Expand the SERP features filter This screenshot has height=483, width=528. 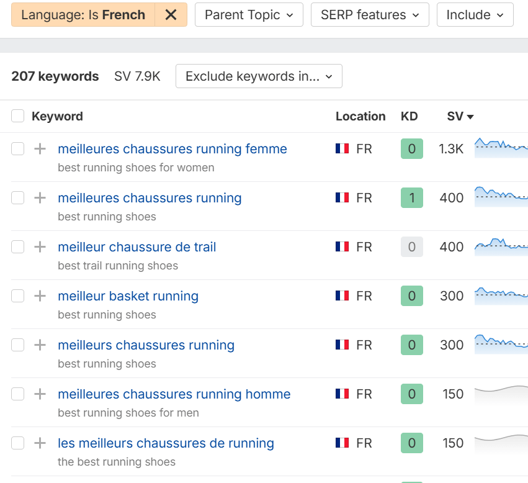(x=370, y=15)
